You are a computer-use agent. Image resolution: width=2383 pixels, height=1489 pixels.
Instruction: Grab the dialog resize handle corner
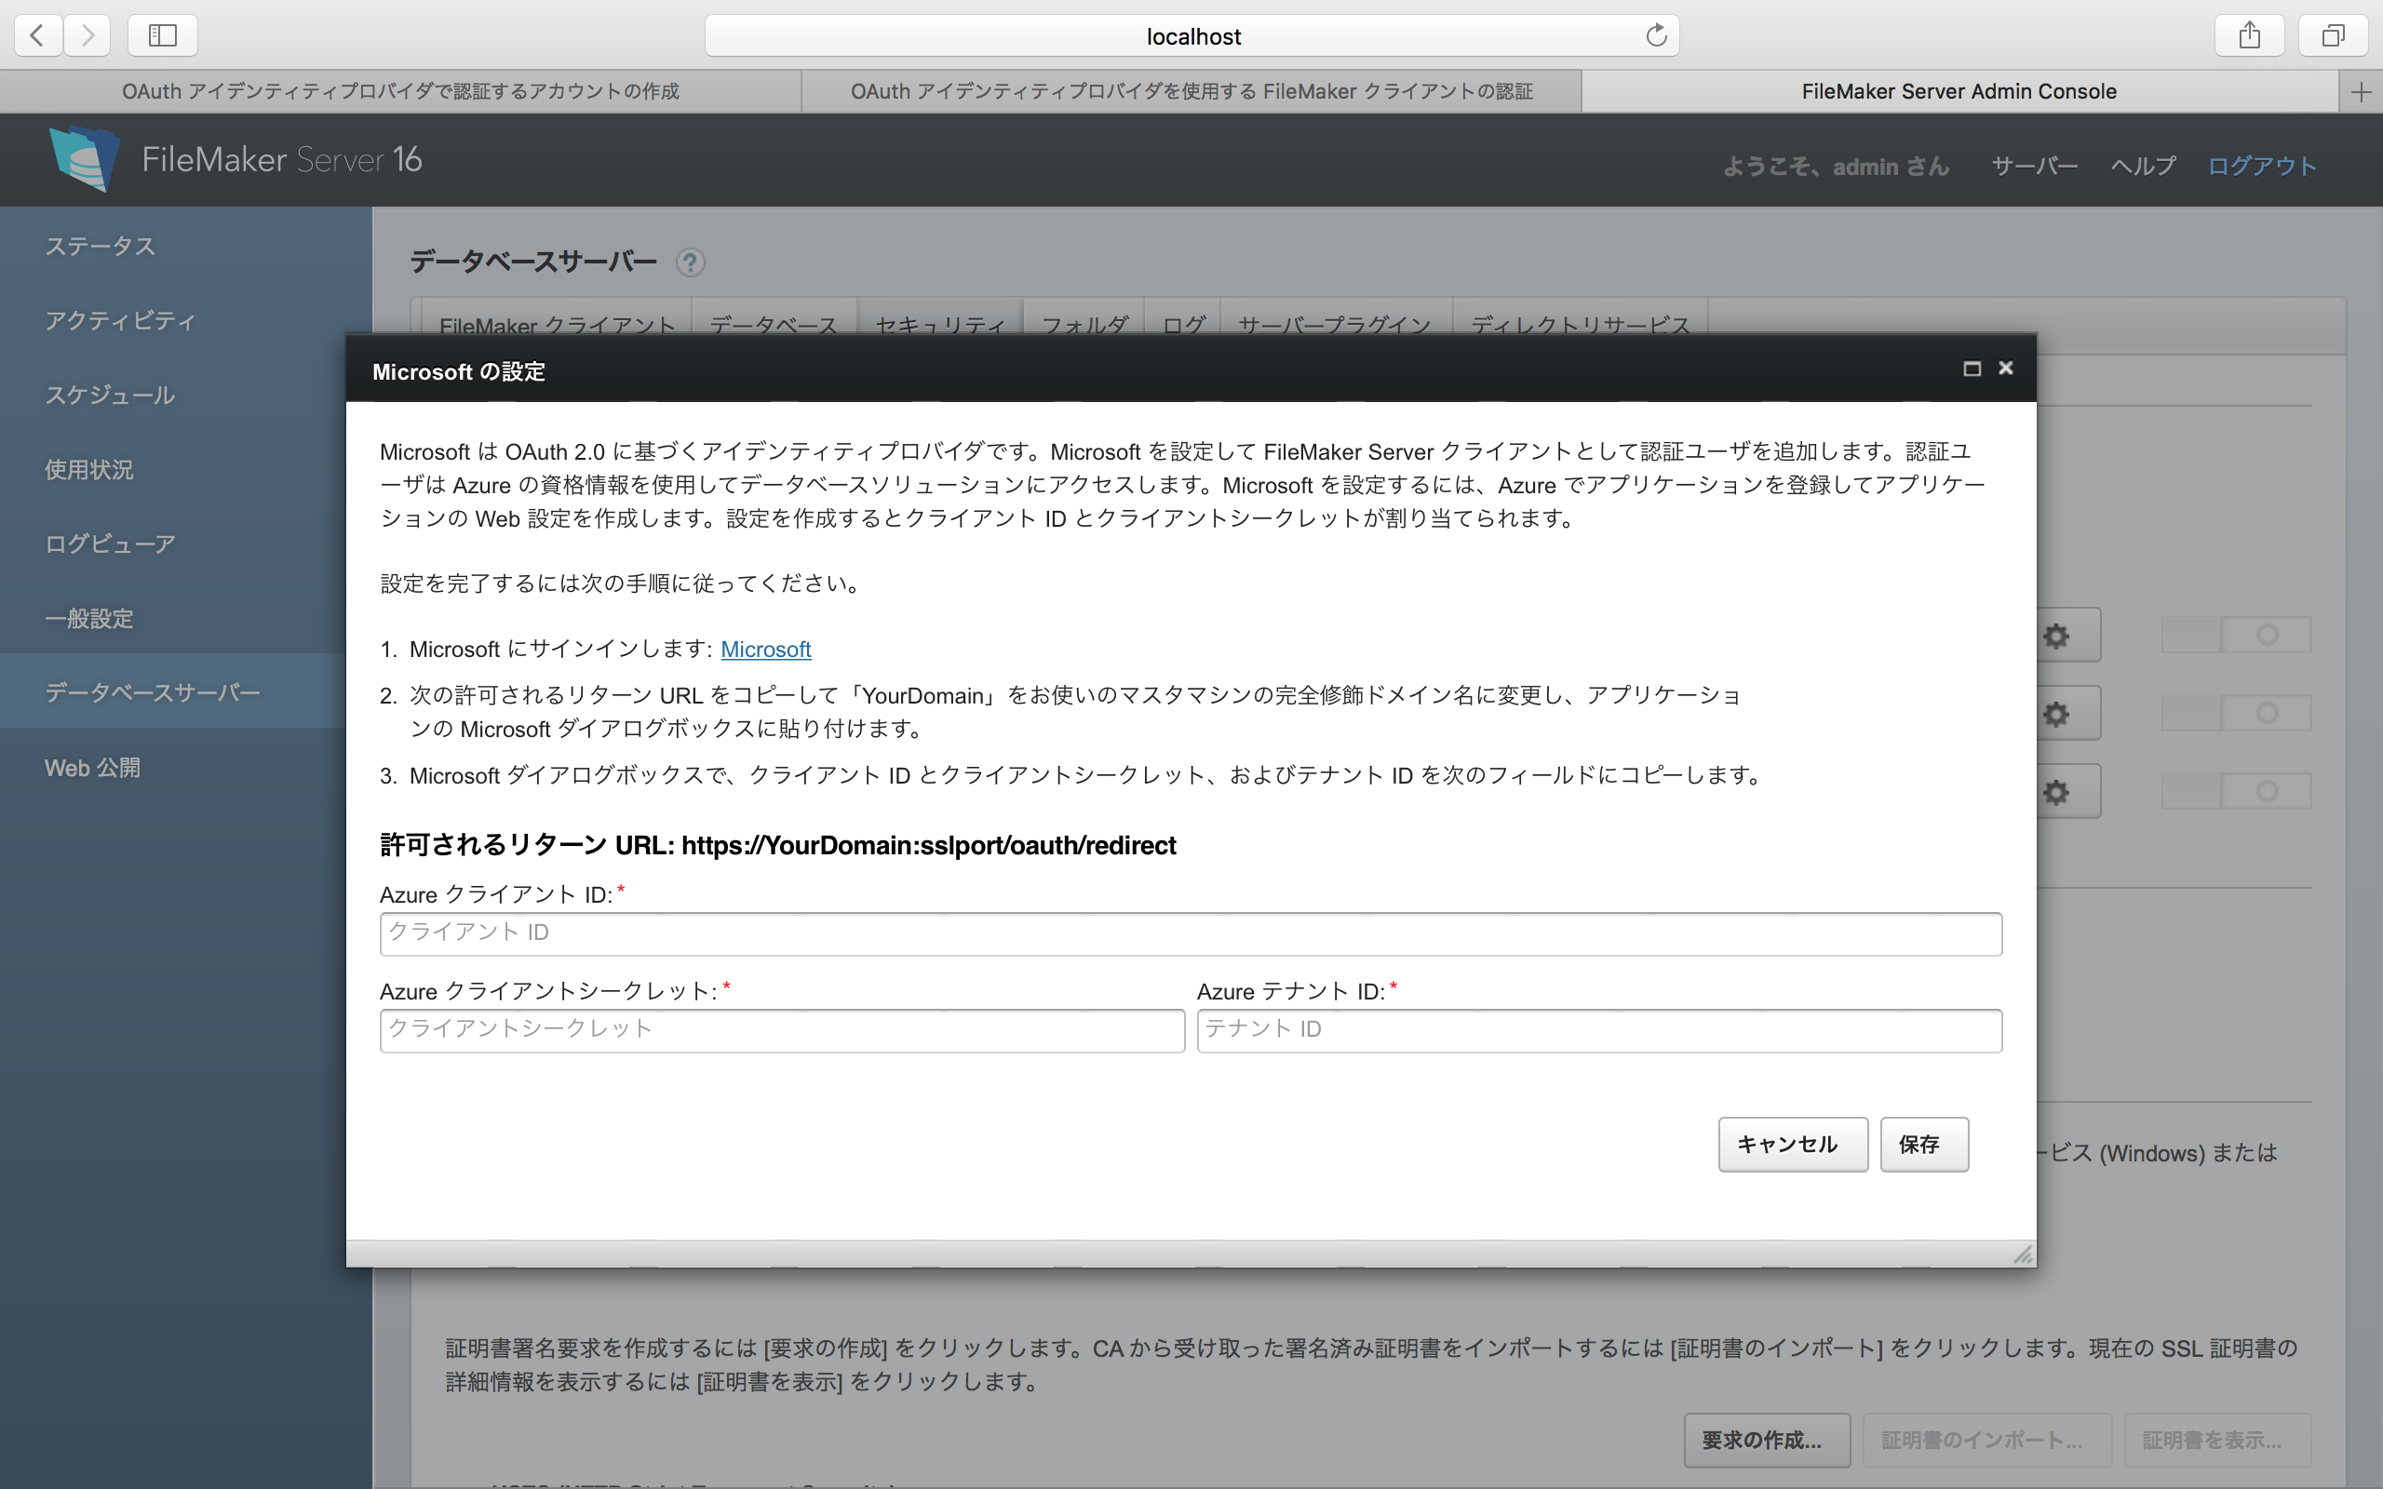[x=2022, y=1254]
